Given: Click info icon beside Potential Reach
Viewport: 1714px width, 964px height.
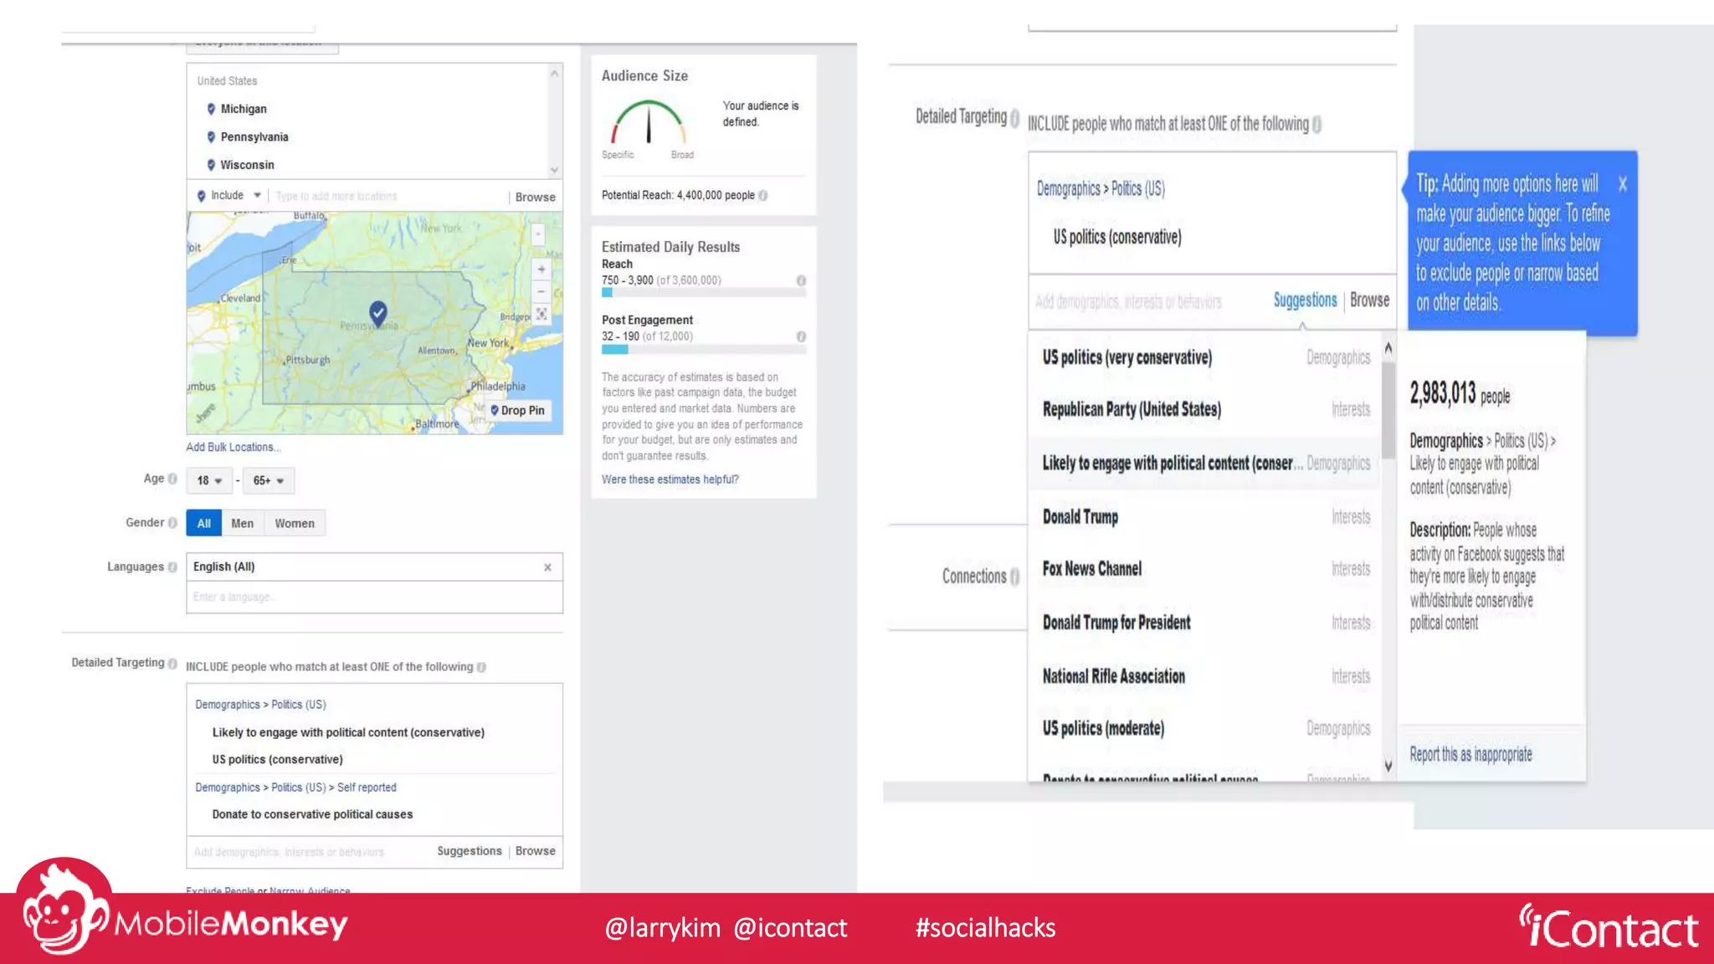Looking at the screenshot, I should [762, 196].
